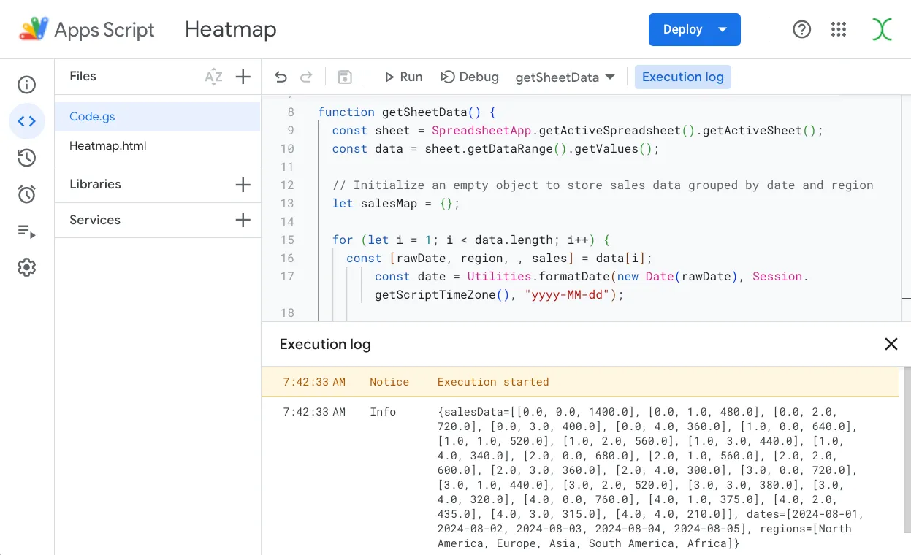
Task: Click the Redo arrow in toolbar
Action: click(306, 77)
